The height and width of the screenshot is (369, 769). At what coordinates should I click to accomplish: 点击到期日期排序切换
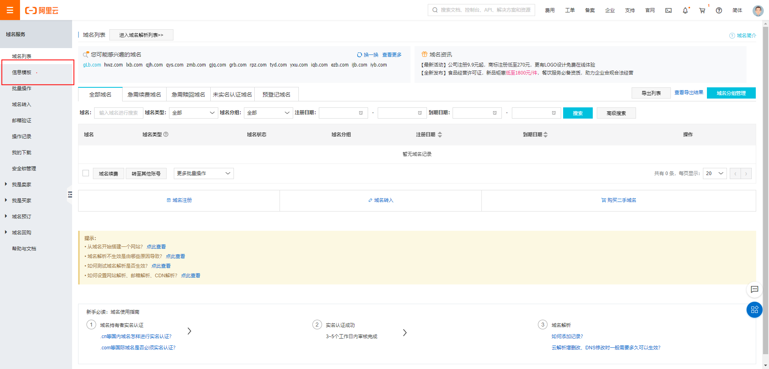[x=546, y=134]
